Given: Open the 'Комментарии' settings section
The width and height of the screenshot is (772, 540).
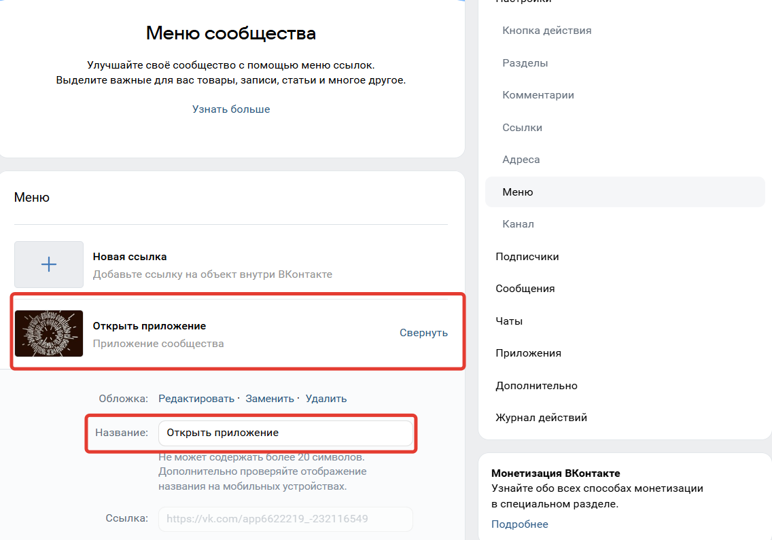Looking at the screenshot, I should 538,94.
